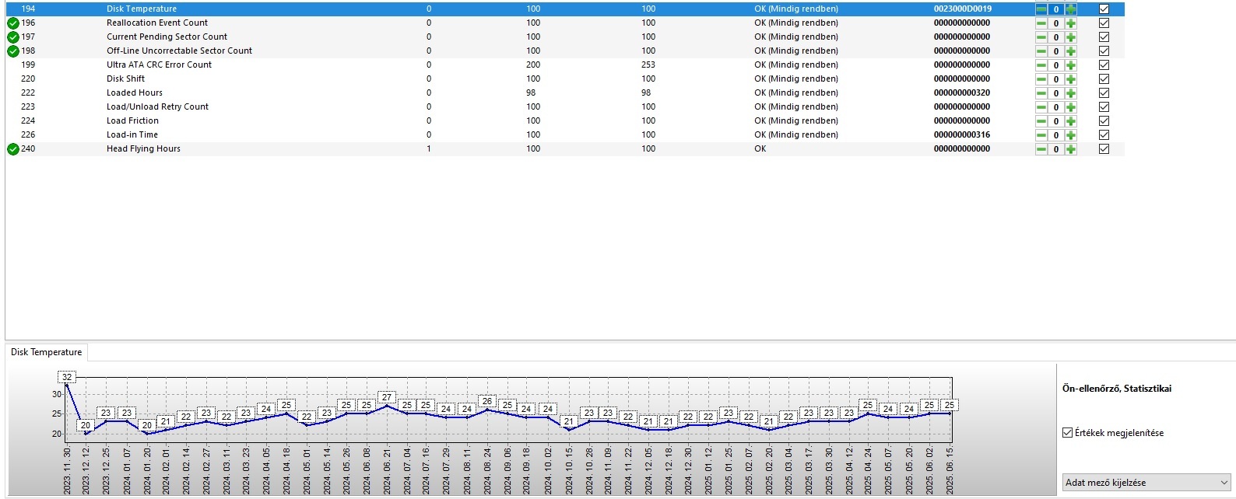Disable the Értékek megjelenítése checkbox

coord(1067,433)
